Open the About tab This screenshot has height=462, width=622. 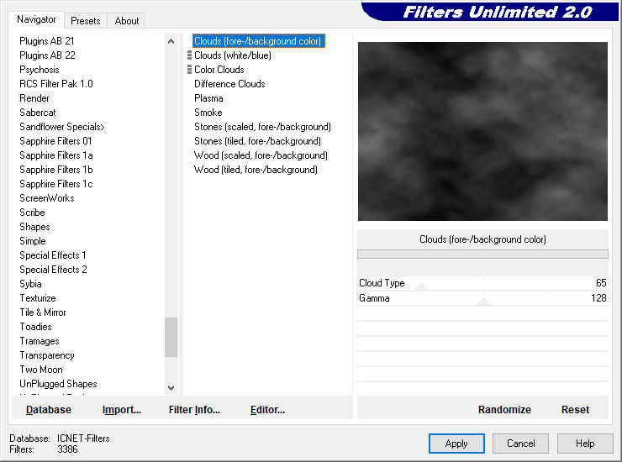127,21
